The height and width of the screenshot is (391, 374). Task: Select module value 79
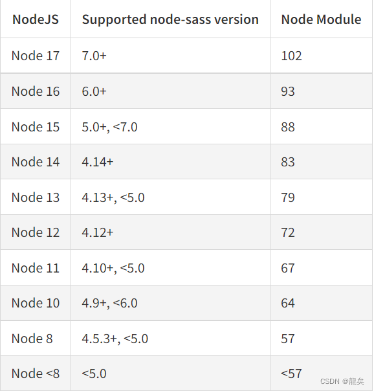[x=288, y=197]
